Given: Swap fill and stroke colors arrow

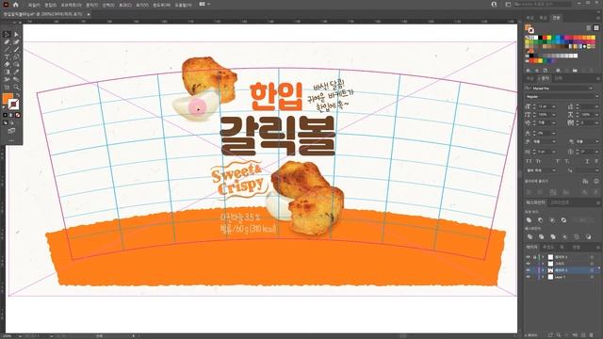Looking at the screenshot, I should pyautogui.click(x=17, y=95).
